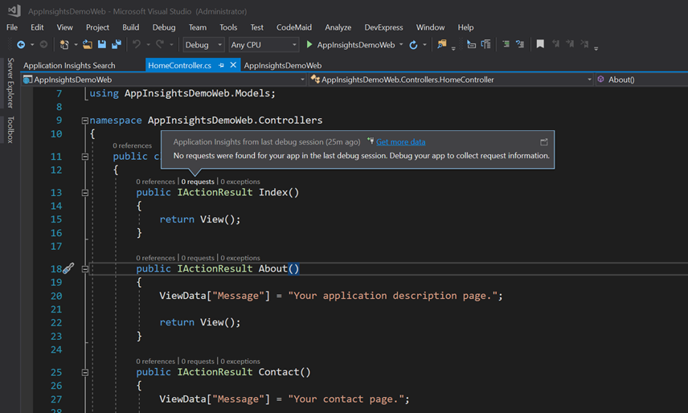The height and width of the screenshot is (413, 688).
Task: Collapse the Index() method
Action: coord(85,193)
